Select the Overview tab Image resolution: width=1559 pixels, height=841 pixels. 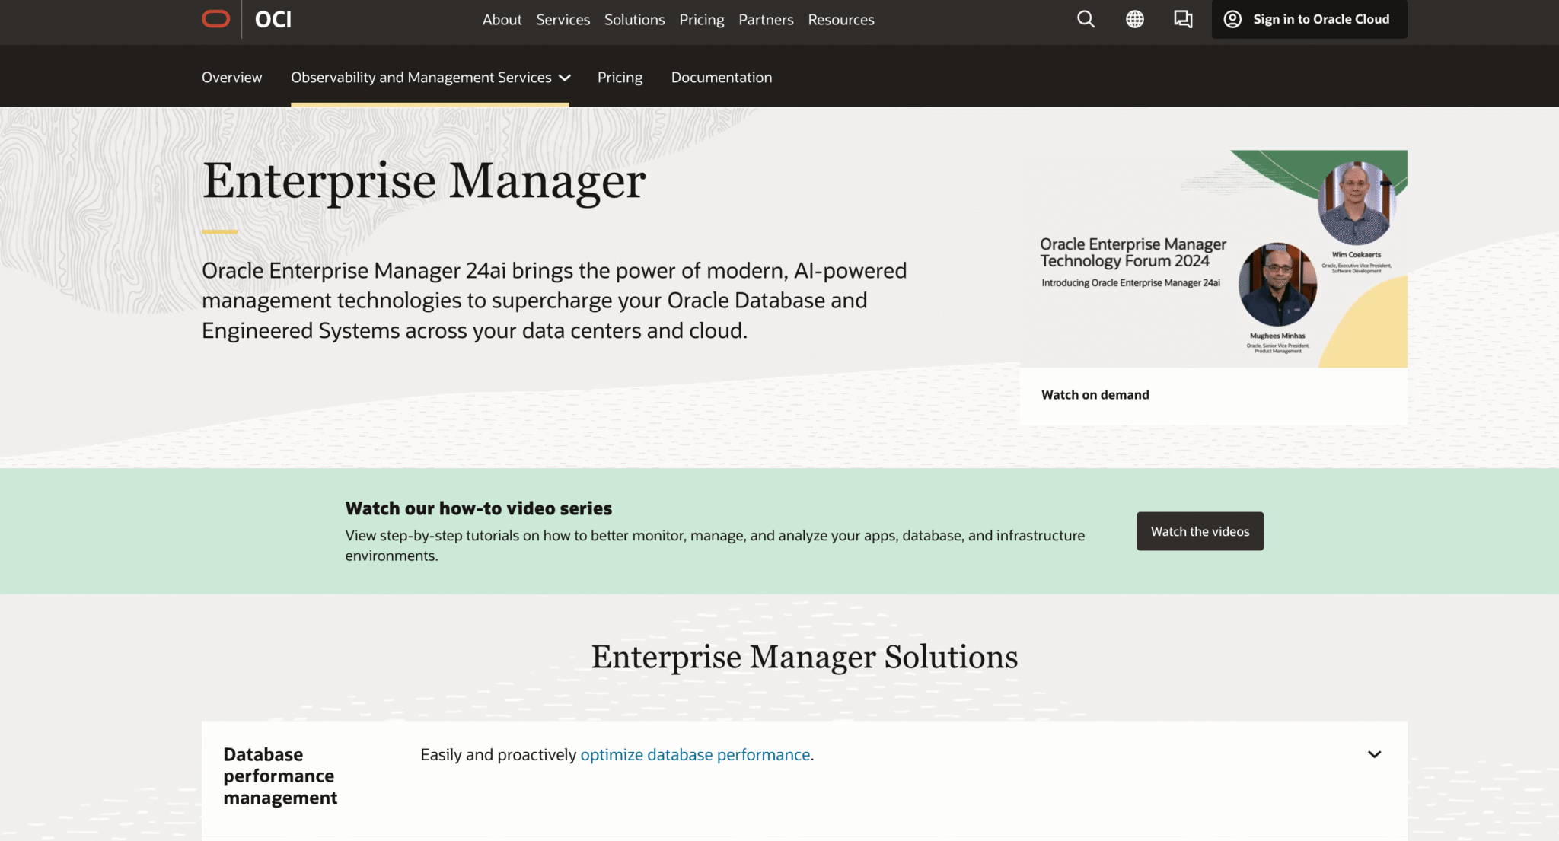(231, 77)
